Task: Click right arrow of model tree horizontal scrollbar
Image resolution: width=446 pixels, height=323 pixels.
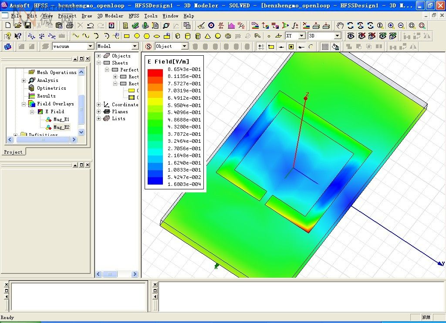Action: coord(135,274)
